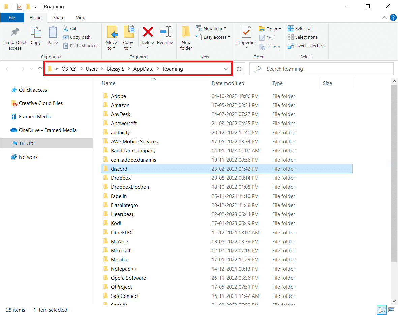Click the Search Roaming field
The image size is (398, 315).
[x=322, y=69]
